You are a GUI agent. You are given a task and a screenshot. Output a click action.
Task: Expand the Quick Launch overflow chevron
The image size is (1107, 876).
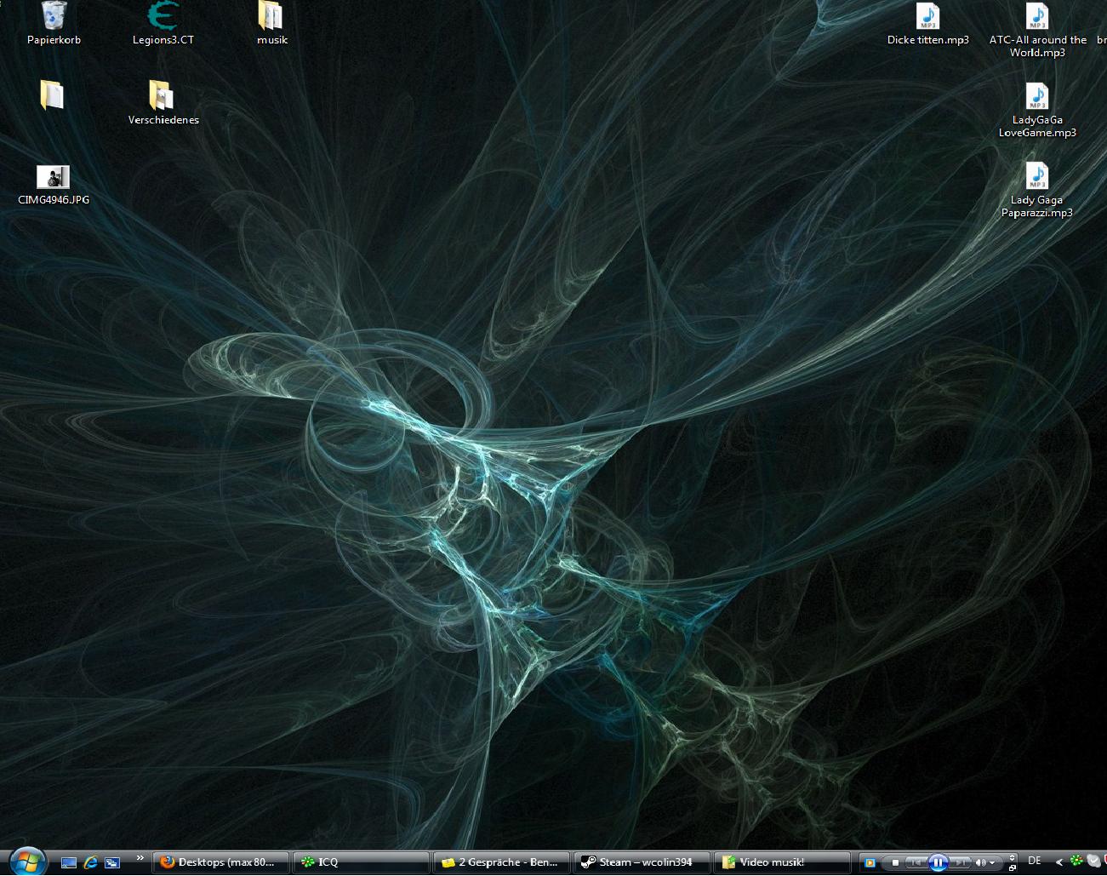click(x=140, y=858)
